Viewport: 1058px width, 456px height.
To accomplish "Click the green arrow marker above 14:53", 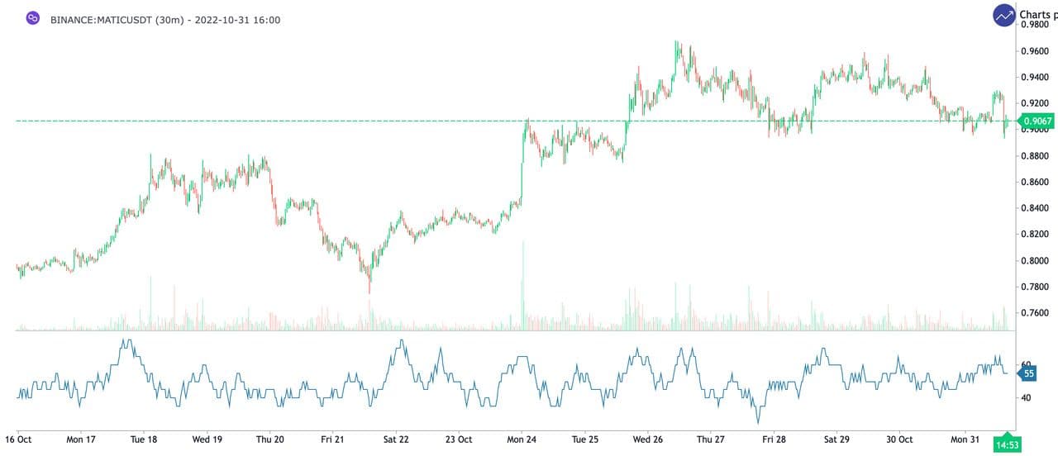I will click(1007, 434).
